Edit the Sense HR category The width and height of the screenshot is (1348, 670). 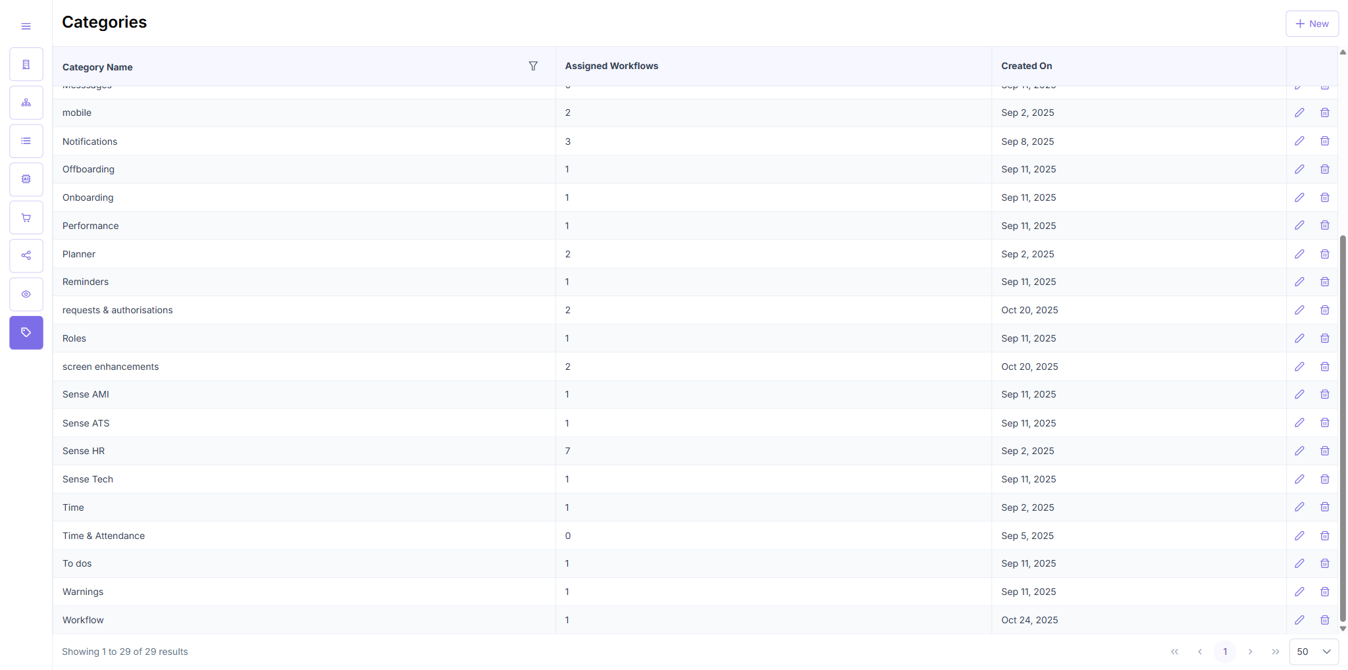(x=1299, y=451)
